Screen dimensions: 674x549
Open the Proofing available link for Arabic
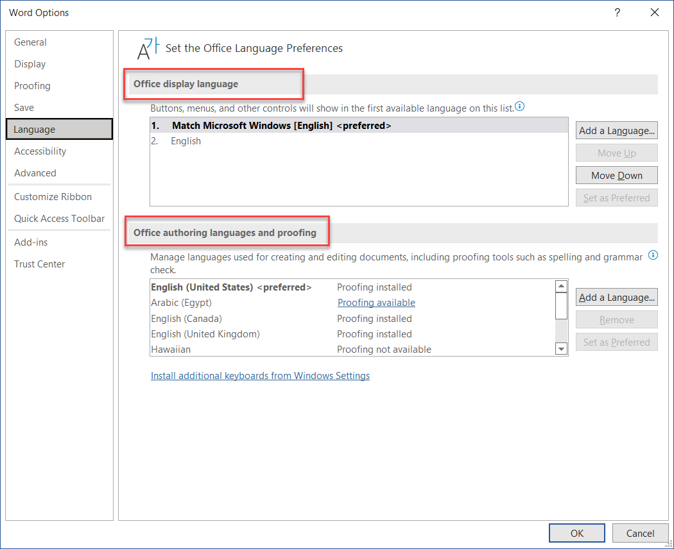[x=376, y=303]
